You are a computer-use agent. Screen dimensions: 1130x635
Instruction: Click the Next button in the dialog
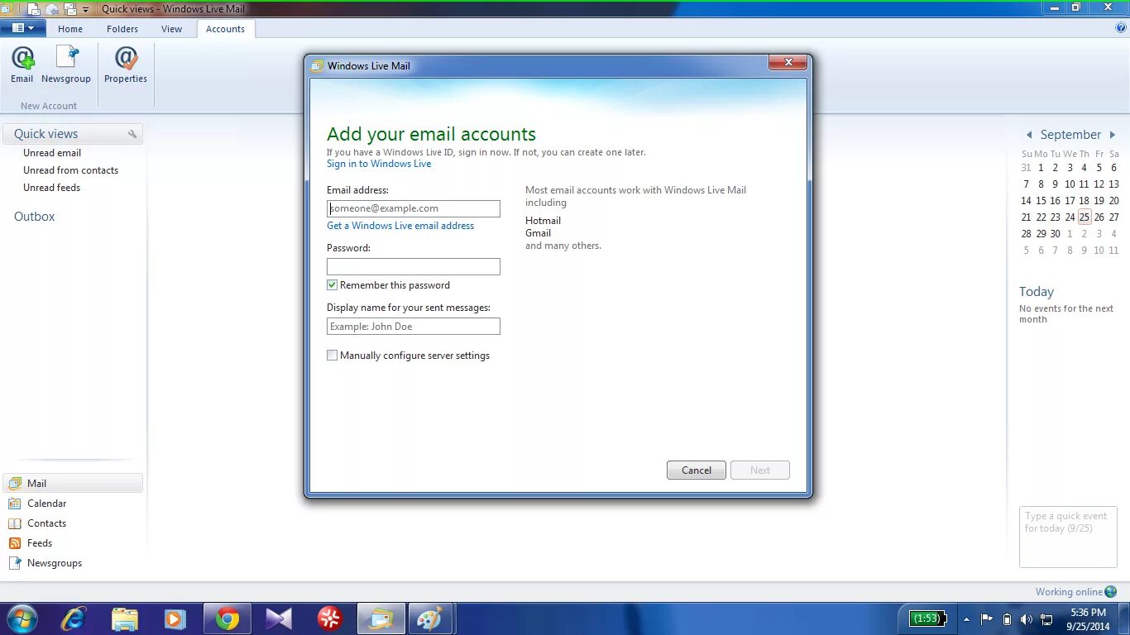coord(760,470)
